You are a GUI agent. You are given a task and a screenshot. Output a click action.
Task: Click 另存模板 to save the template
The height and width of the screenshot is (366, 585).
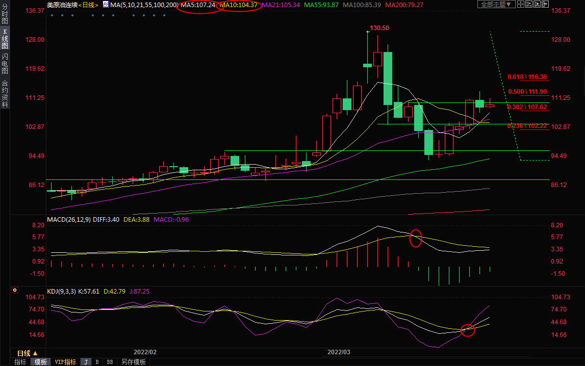point(133,362)
